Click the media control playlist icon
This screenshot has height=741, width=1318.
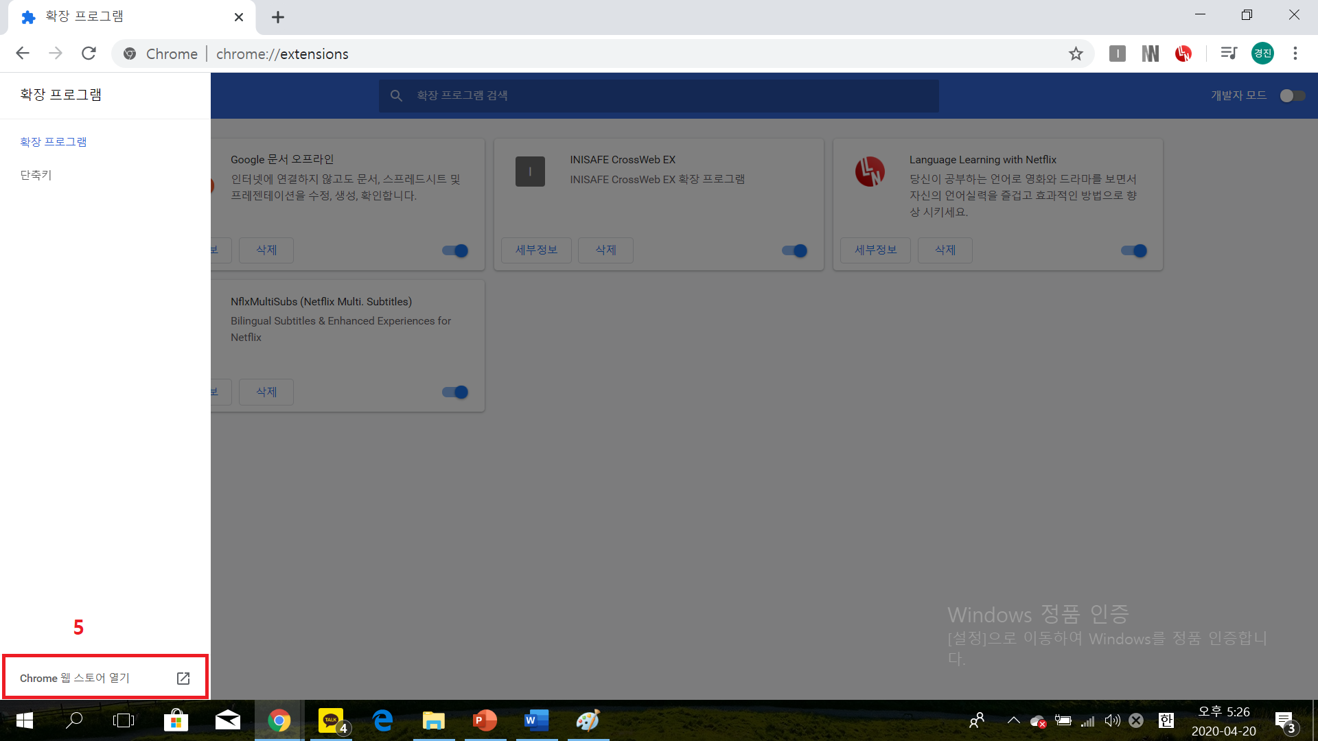coord(1229,54)
